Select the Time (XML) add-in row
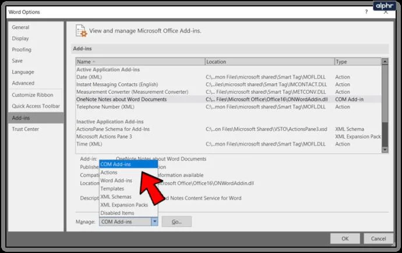 [228, 144]
